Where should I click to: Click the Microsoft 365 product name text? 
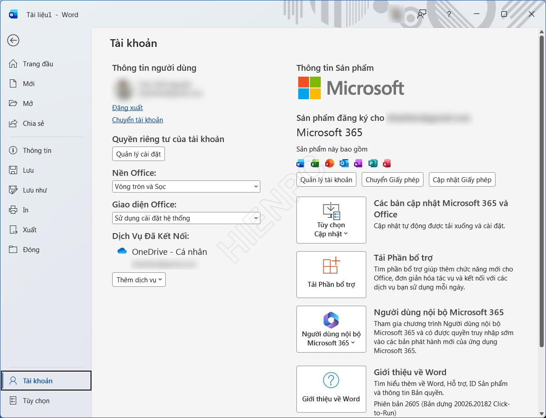tap(329, 133)
